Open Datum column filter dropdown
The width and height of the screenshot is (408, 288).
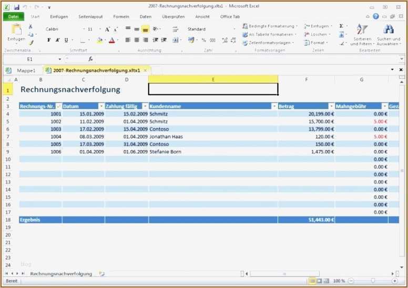101,106
